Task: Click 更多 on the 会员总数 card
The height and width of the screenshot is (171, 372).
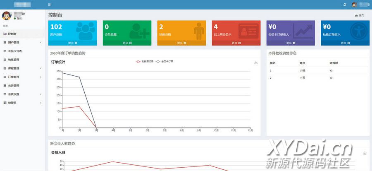Action: pos(127,43)
